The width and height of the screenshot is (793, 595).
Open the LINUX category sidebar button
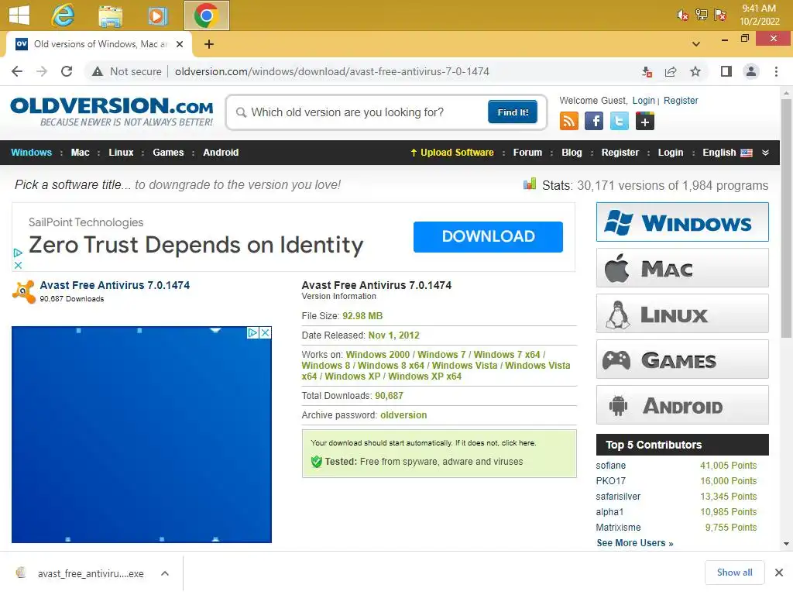[x=682, y=314]
